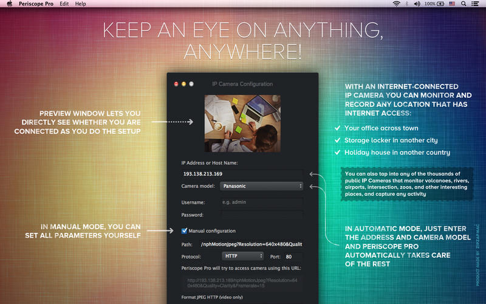Click the gray zoom button of the dialog
This screenshot has width=486, height=304.
click(x=191, y=84)
